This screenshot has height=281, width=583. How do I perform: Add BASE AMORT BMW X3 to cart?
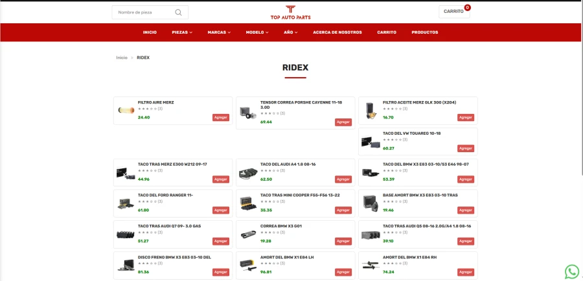click(466, 210)
